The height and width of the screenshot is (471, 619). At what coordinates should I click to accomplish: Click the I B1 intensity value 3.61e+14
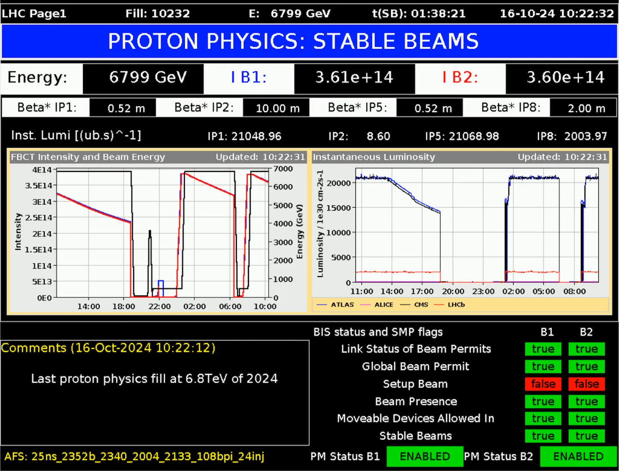(x=355, y=78)
